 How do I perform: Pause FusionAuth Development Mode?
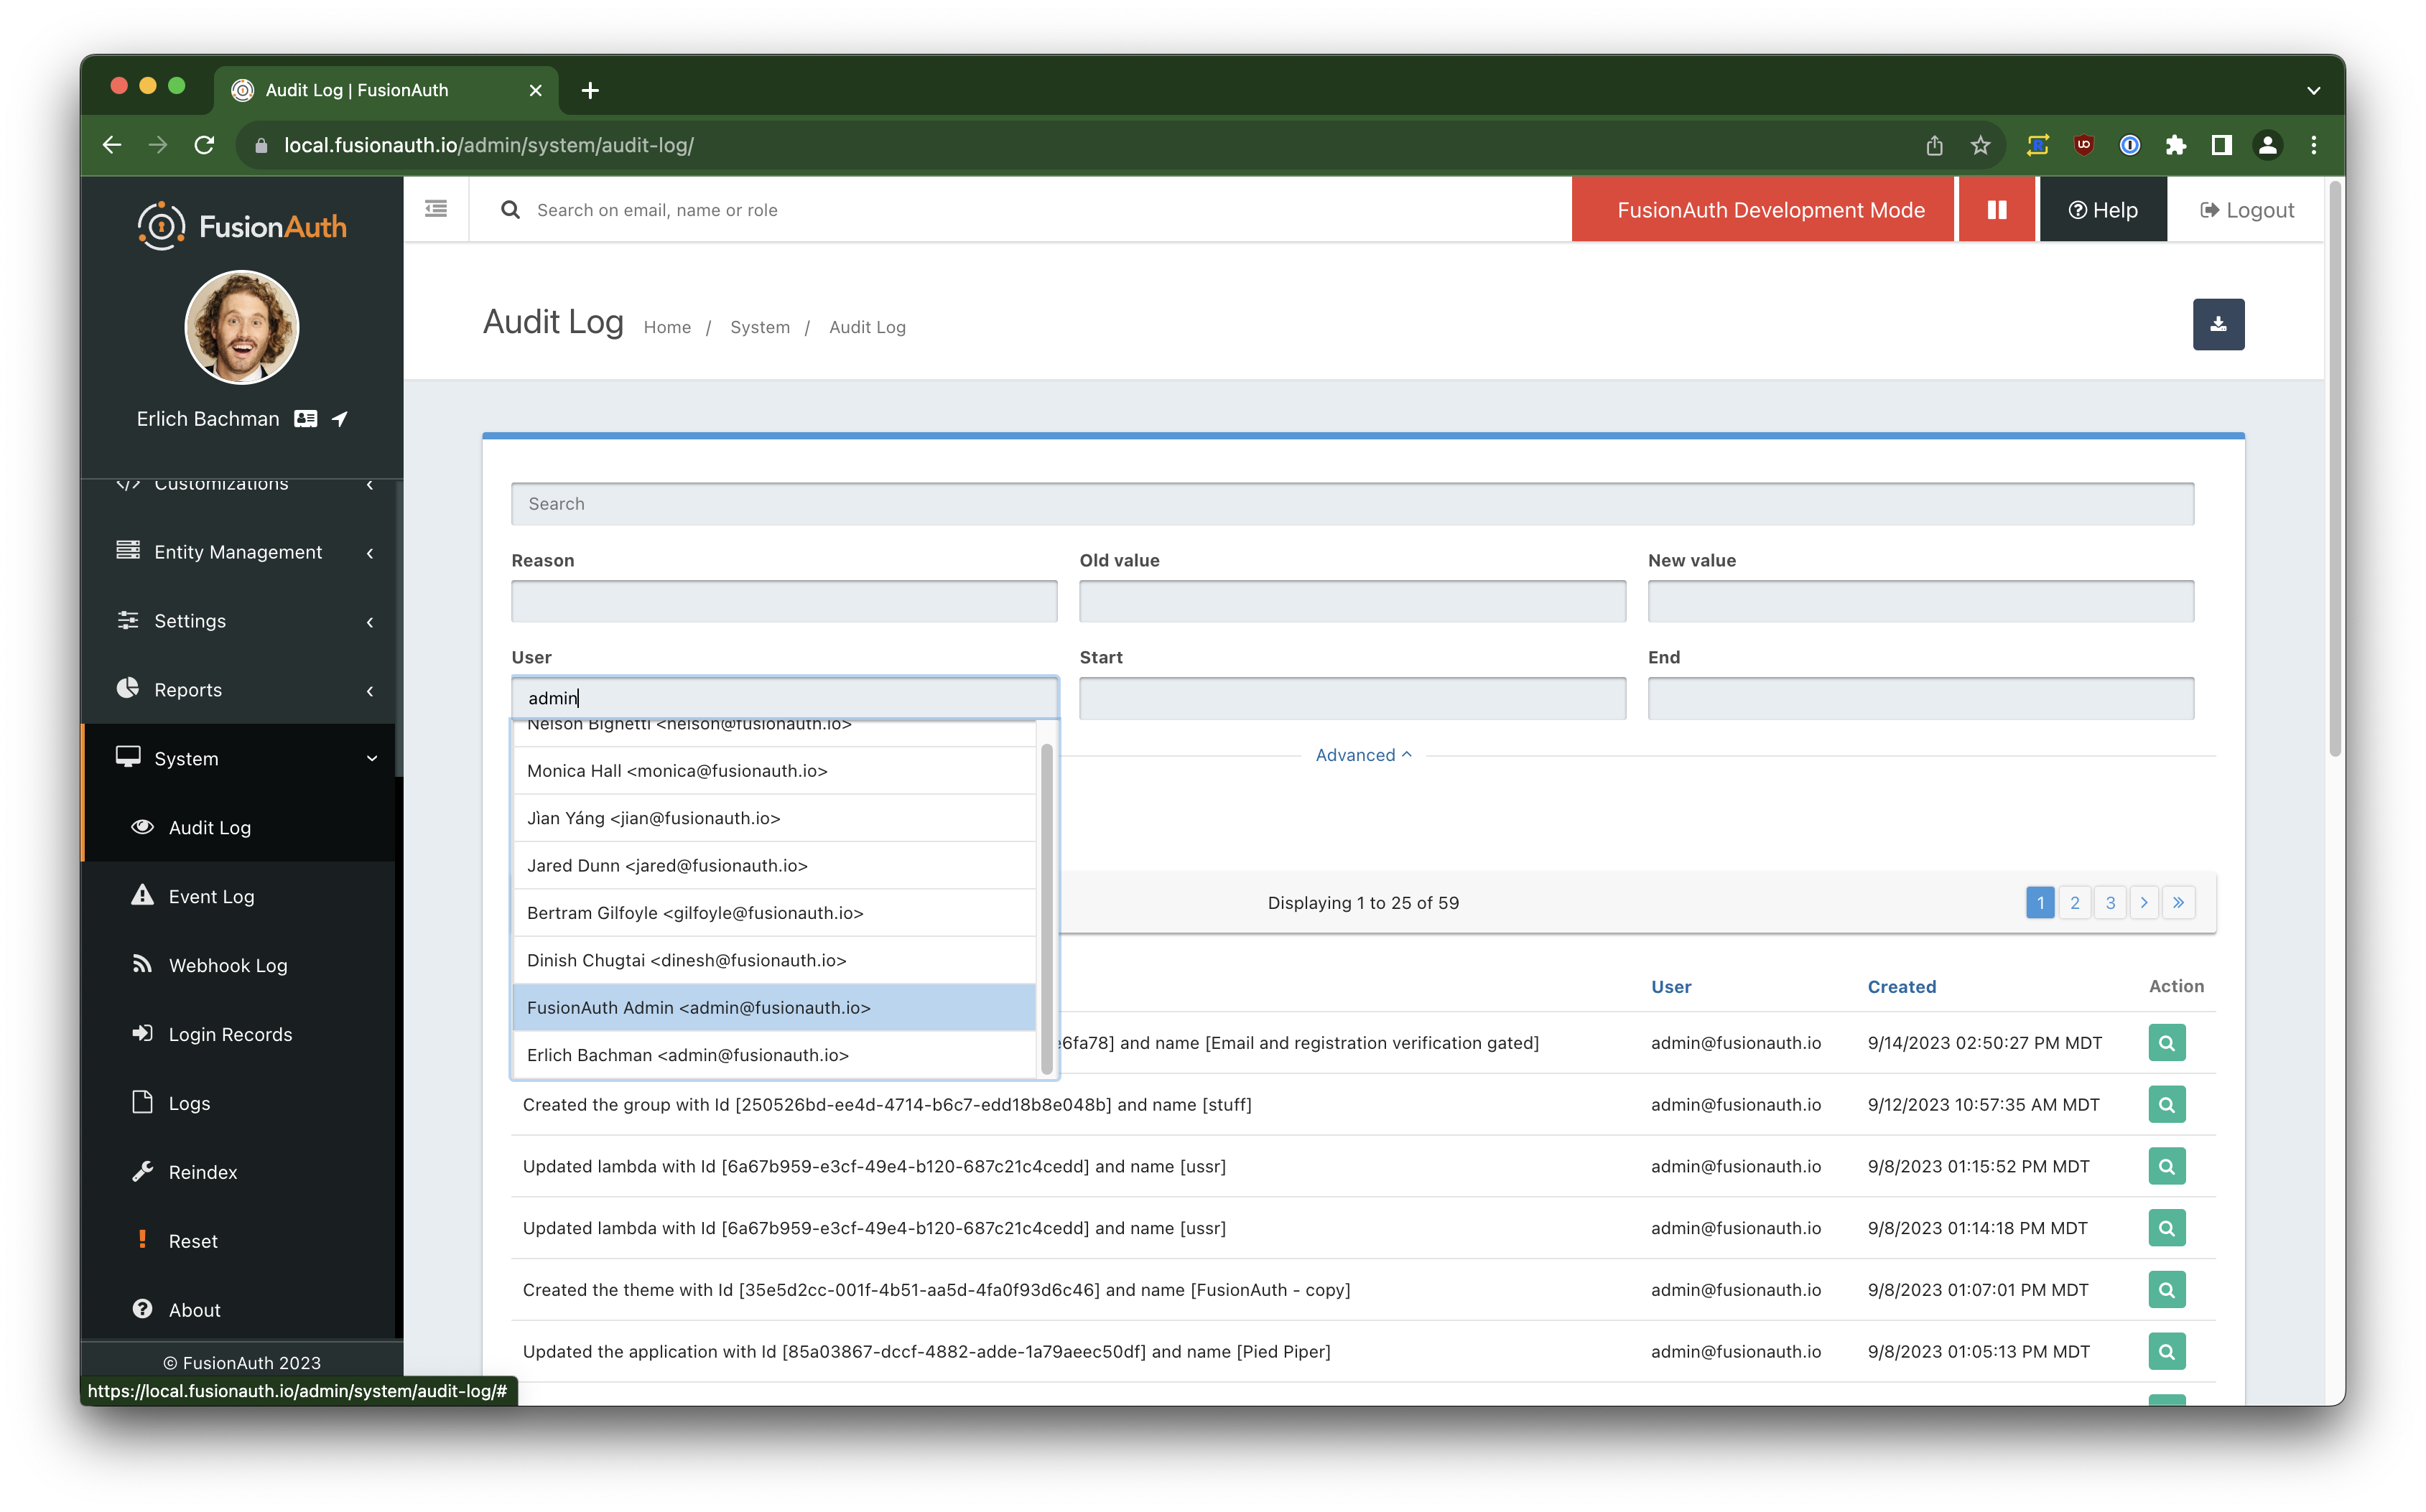pyautogui.click(x=1996, y=209)
